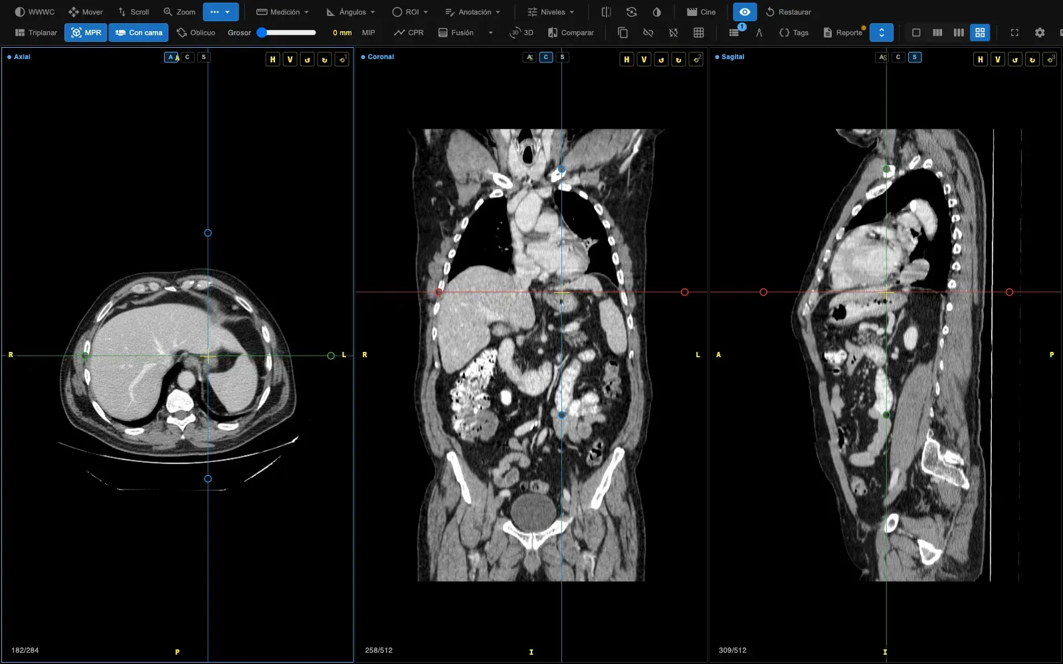Open the CPR curved reformat tool
Viewport: 1063px width, 664px height.
click(409, 33)
